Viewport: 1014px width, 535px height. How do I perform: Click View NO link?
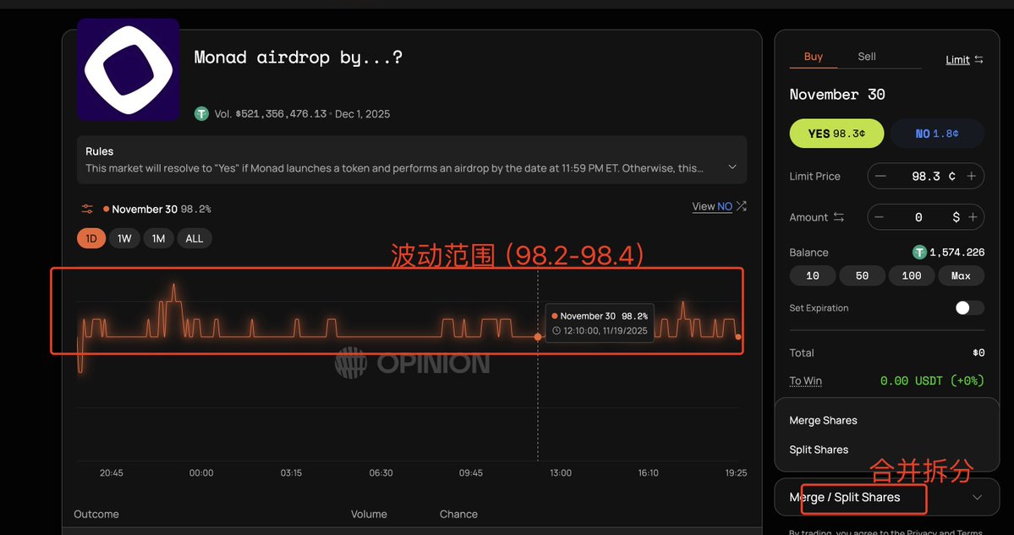712,206
